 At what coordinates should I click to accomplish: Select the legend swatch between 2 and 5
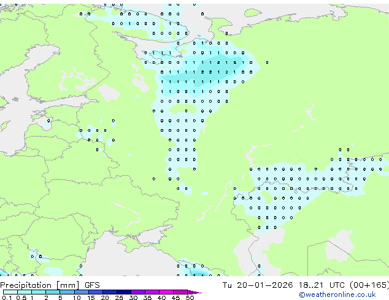(53, 292)
